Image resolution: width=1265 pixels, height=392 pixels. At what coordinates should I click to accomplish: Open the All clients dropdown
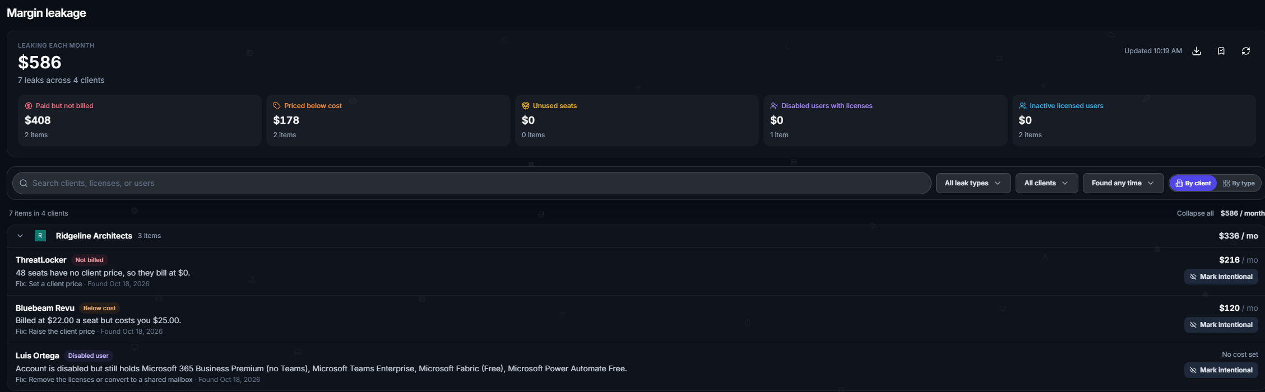click(1046, 183)
